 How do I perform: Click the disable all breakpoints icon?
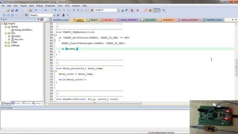point(146,10)
